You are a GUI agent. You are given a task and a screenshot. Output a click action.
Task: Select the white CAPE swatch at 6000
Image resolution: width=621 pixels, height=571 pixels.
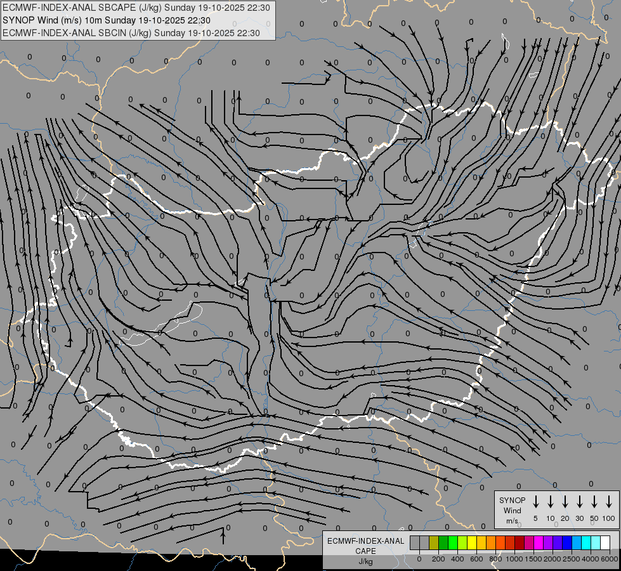[x=606, y=543]
